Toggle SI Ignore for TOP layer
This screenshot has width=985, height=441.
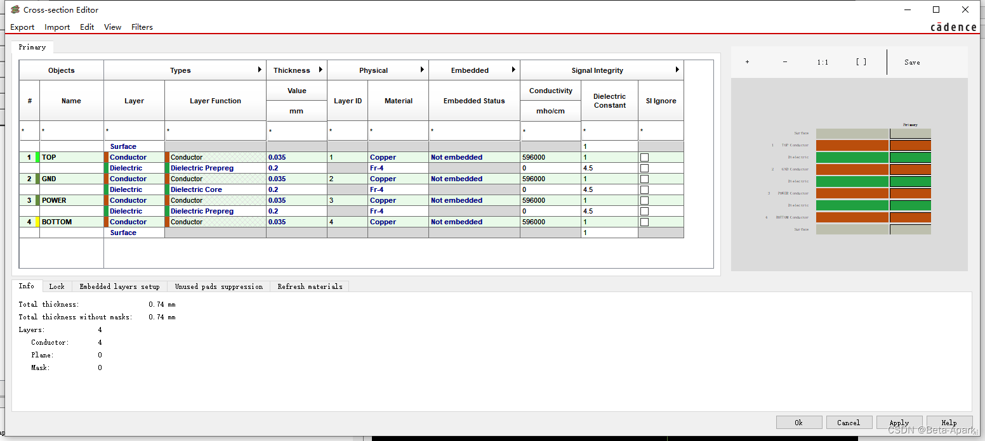[644, 158]
